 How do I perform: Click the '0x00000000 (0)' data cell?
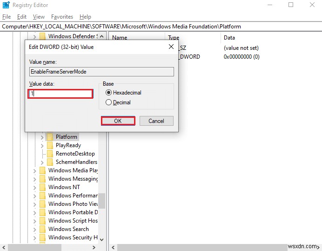[x=241, y=57]
